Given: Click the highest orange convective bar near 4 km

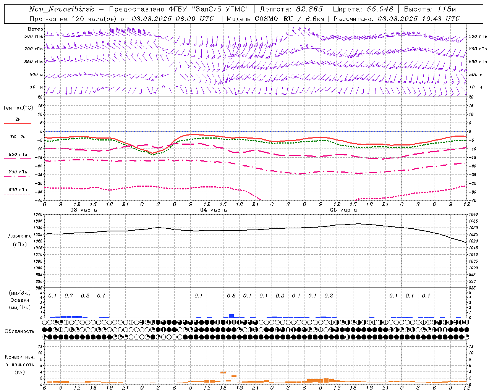Looking at the screenshot, I should pyautogui.click(x=223, y=372).
